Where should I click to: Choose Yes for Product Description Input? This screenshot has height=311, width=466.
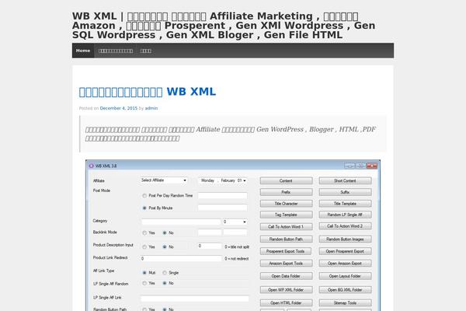click(144, 247)
